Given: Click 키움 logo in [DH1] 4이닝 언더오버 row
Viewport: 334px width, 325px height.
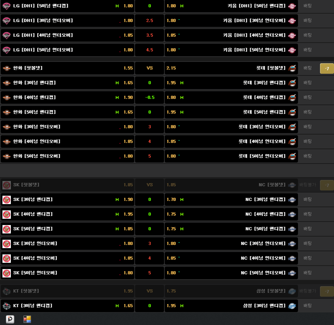Looking at the screenshot, I should point(292,35).
